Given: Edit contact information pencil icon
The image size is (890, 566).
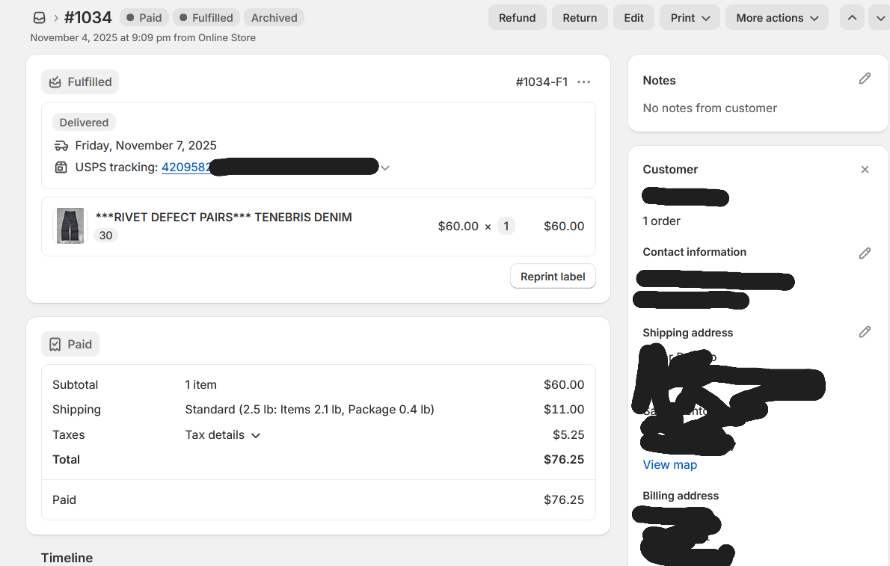Looking at the screenshot, I should coord(865,253).
